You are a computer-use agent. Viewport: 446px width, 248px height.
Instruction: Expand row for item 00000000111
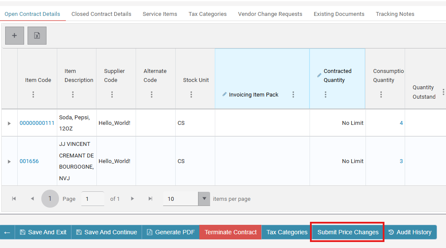click(9, 123)
